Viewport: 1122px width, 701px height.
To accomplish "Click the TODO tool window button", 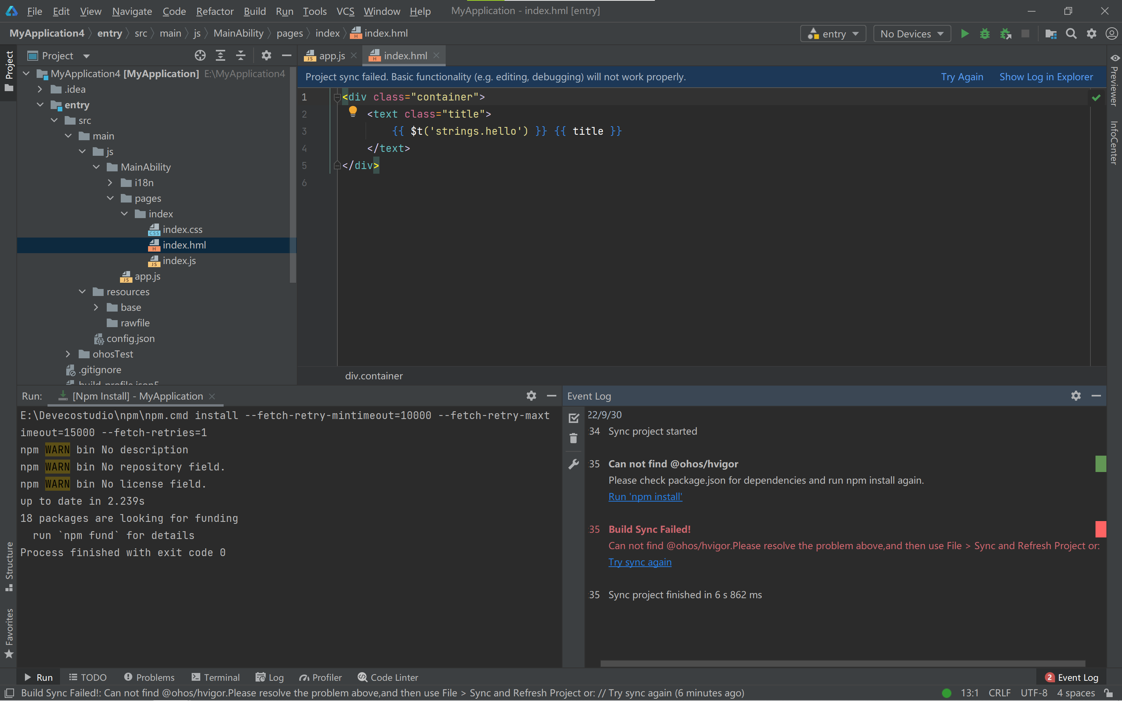I will pyautogui.click(x=88, y=677).
